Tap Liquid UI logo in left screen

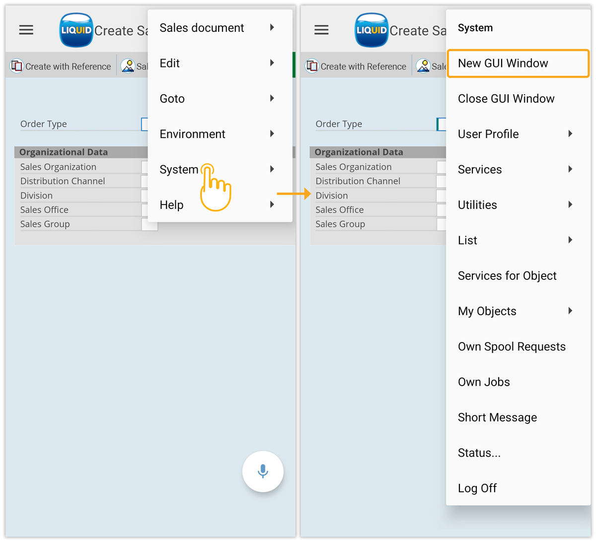tap(76, 30)
